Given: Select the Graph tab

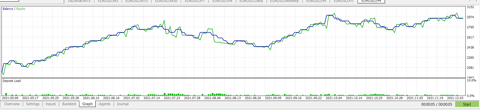Looking at the screenshot, I should (x=88, y=104).
